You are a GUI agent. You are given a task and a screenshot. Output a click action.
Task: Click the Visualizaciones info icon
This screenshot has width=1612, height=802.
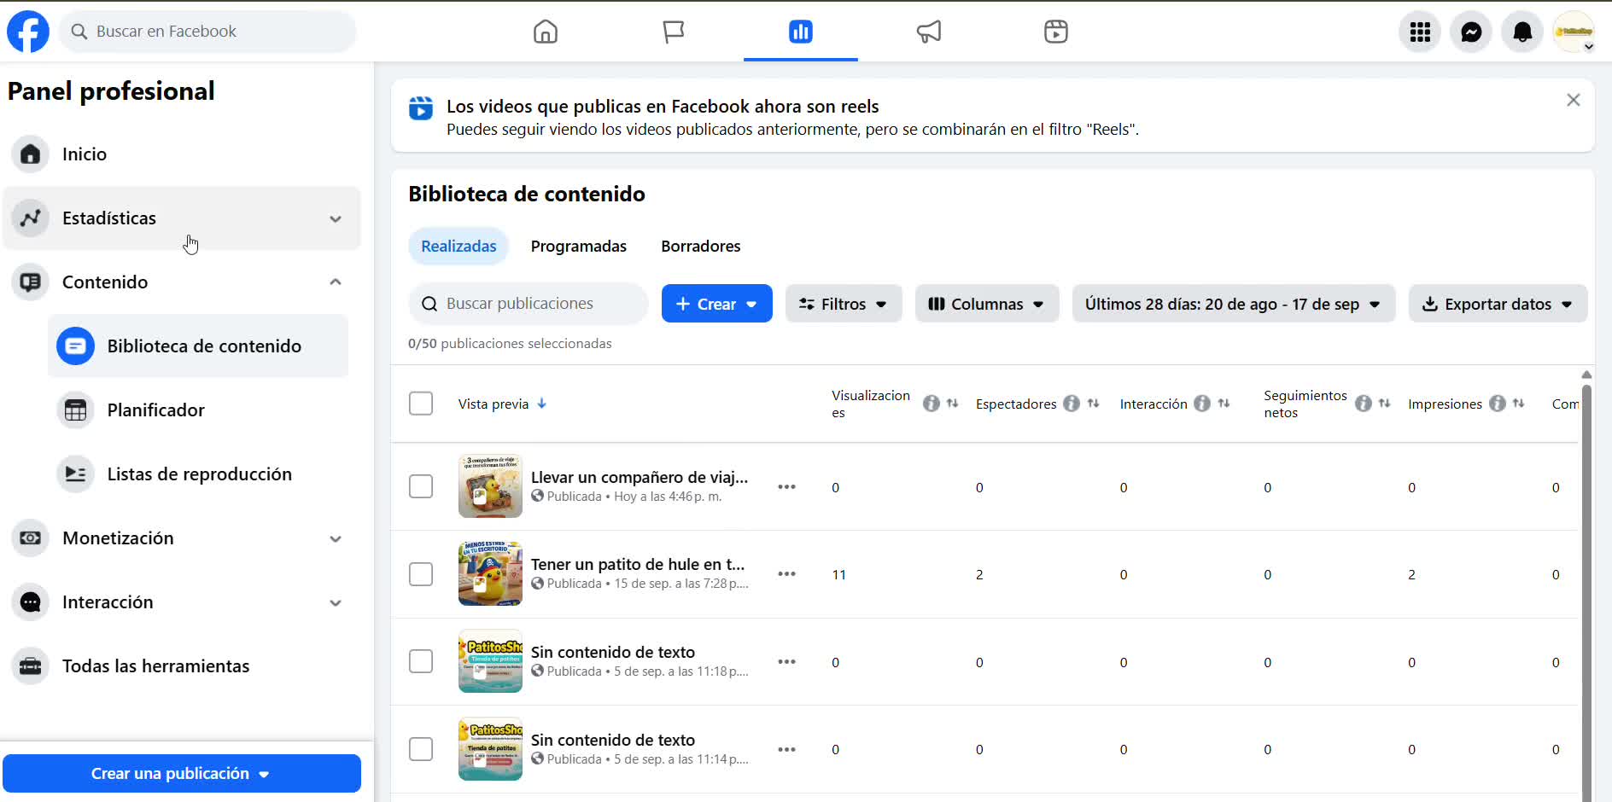click(932, 404)
